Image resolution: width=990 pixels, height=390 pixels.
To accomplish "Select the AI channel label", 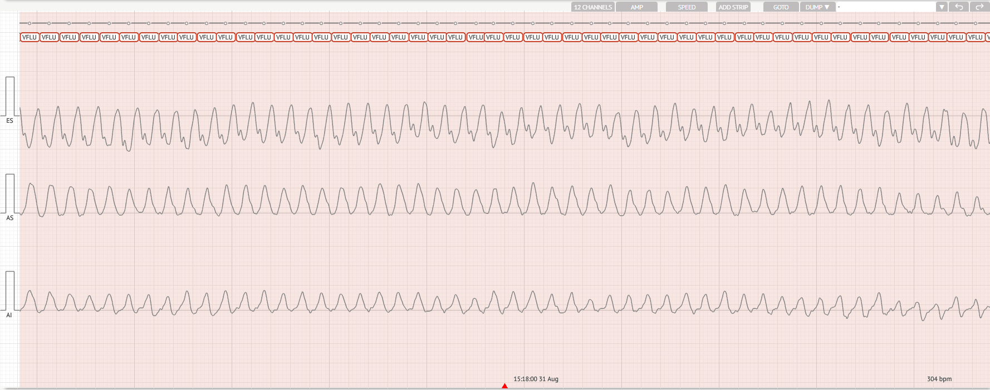I will (9, 315).
